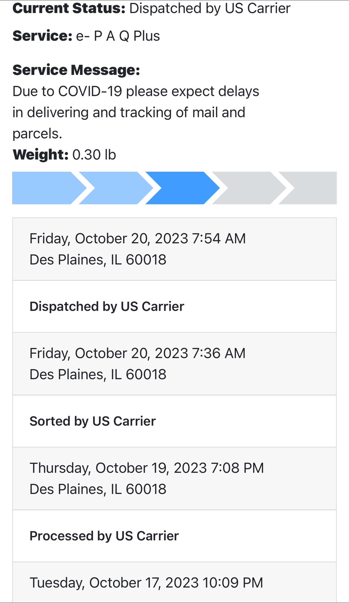Click the bold "Current Status:" label
349x603 pixels.
[69, 8]
